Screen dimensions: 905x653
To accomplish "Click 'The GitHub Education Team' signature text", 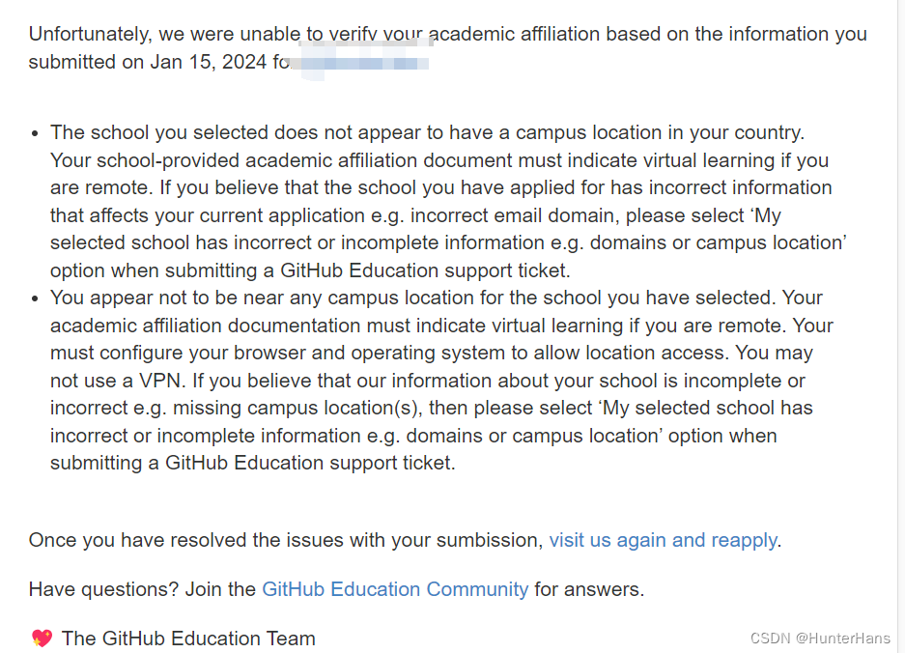I will click(188, 638).
